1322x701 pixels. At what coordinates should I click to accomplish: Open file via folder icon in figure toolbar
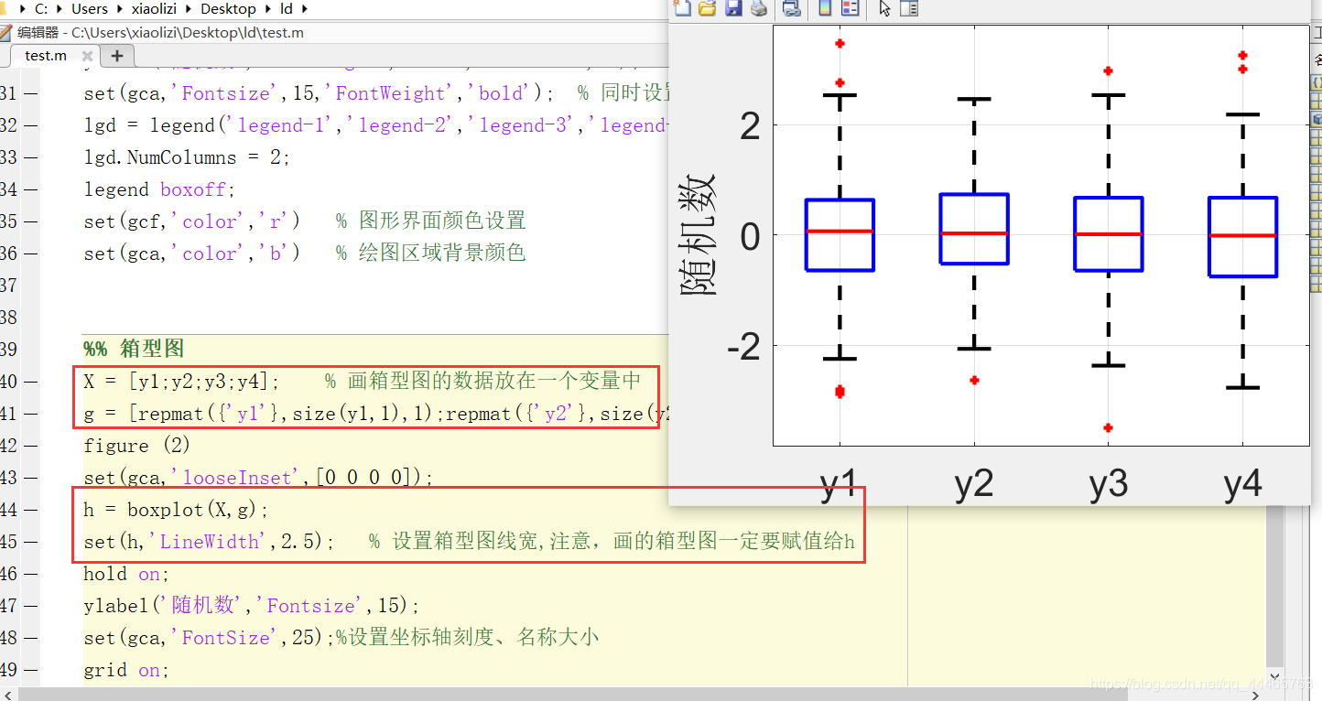click(707, 8)
